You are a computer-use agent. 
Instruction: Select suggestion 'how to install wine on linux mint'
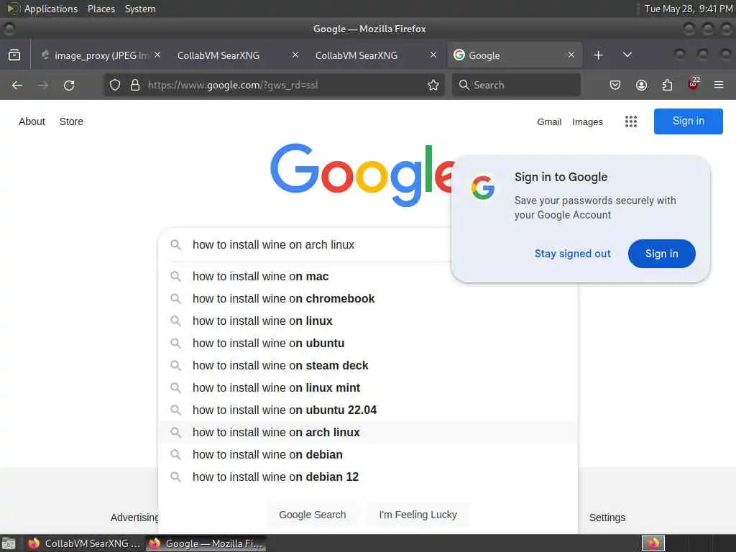click(369, 387)
